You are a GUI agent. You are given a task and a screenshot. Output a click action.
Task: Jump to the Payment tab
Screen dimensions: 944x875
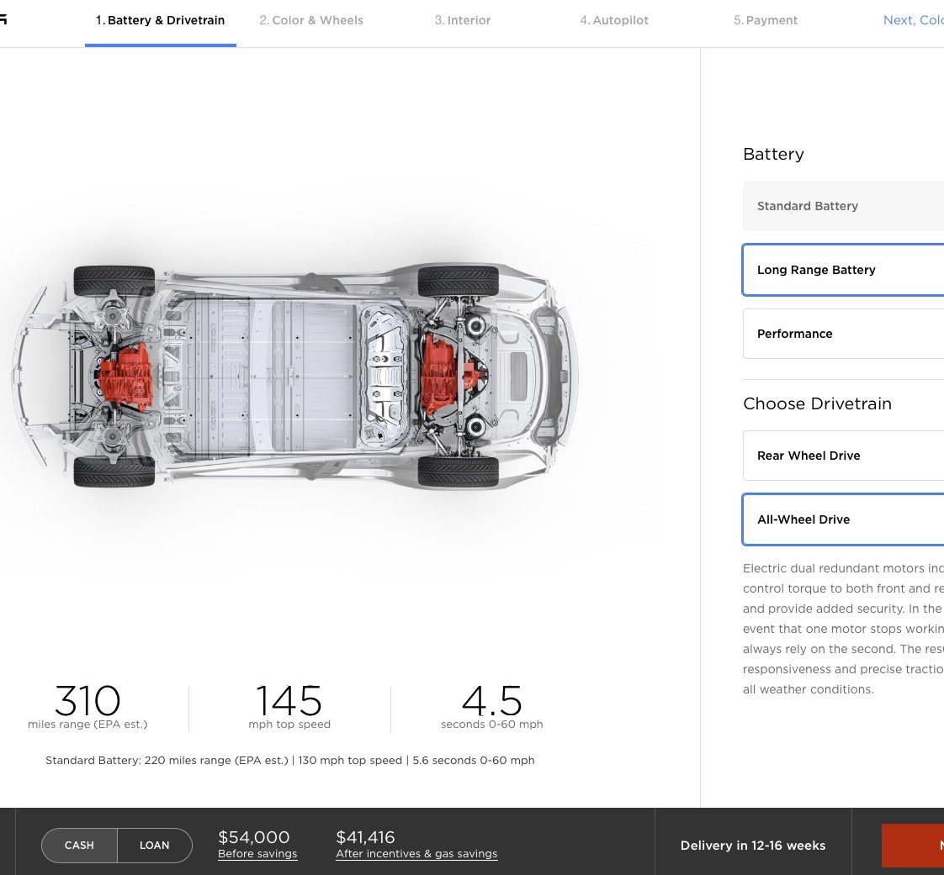[x=765, y=20]
